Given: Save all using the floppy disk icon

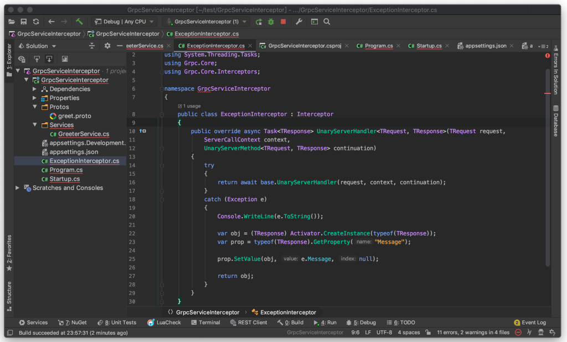Looking at the screenshot, I should pyautogui.click(x=23, y=22).
